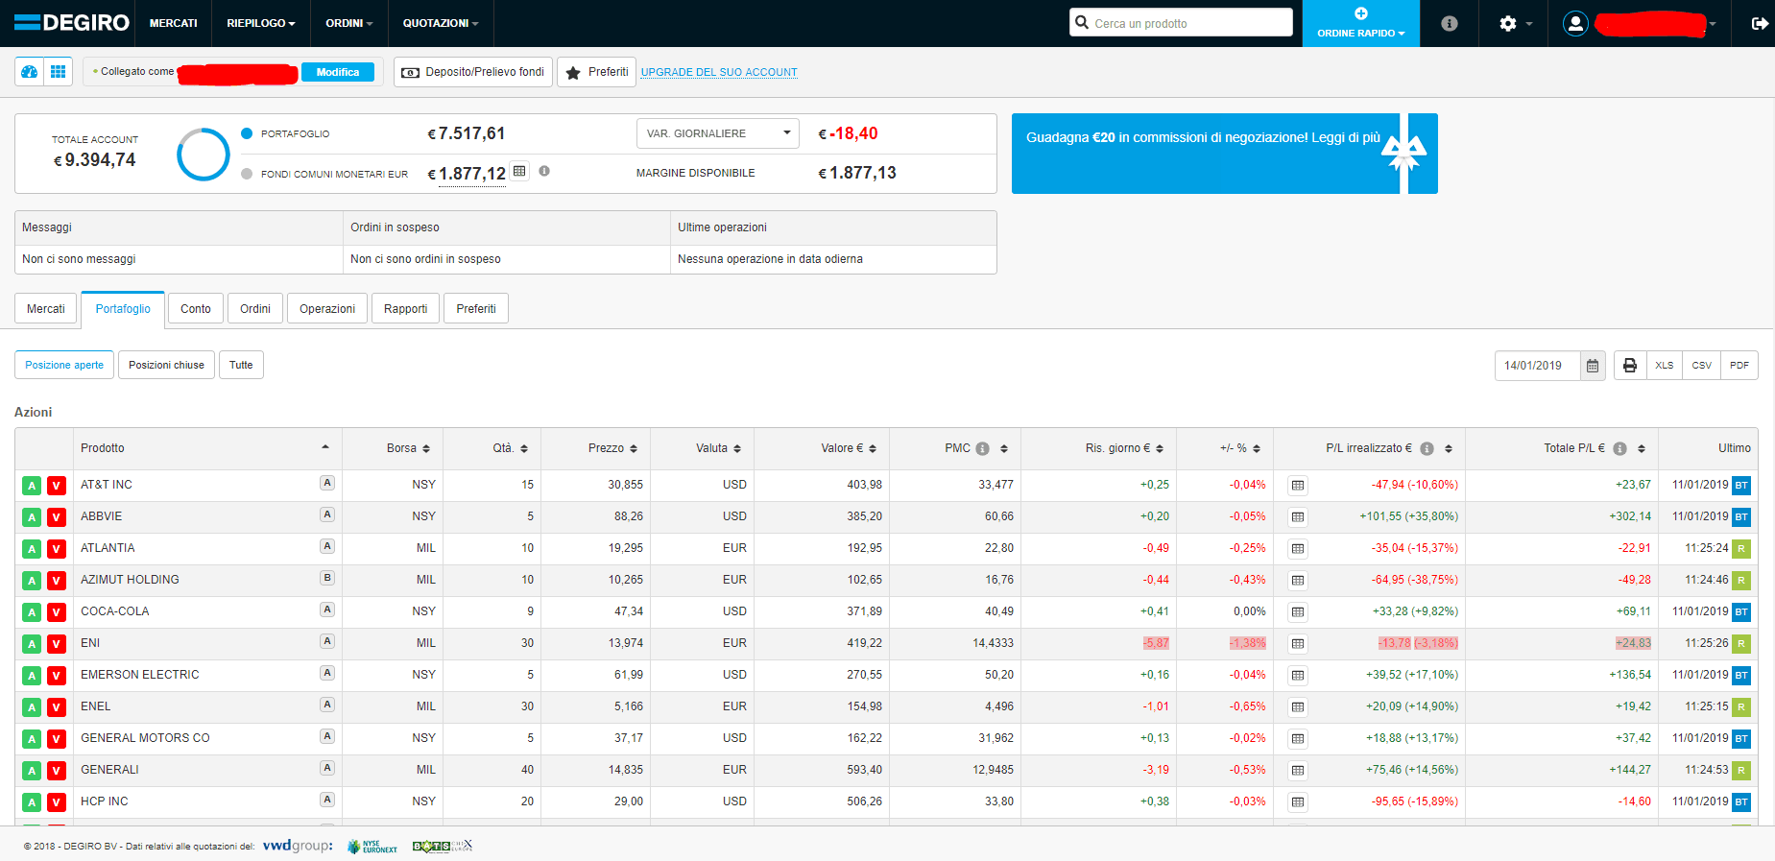Screen dimensions: 1775x861
Task: Show PMC column info tooltip
Action: (x=982, y=449)
